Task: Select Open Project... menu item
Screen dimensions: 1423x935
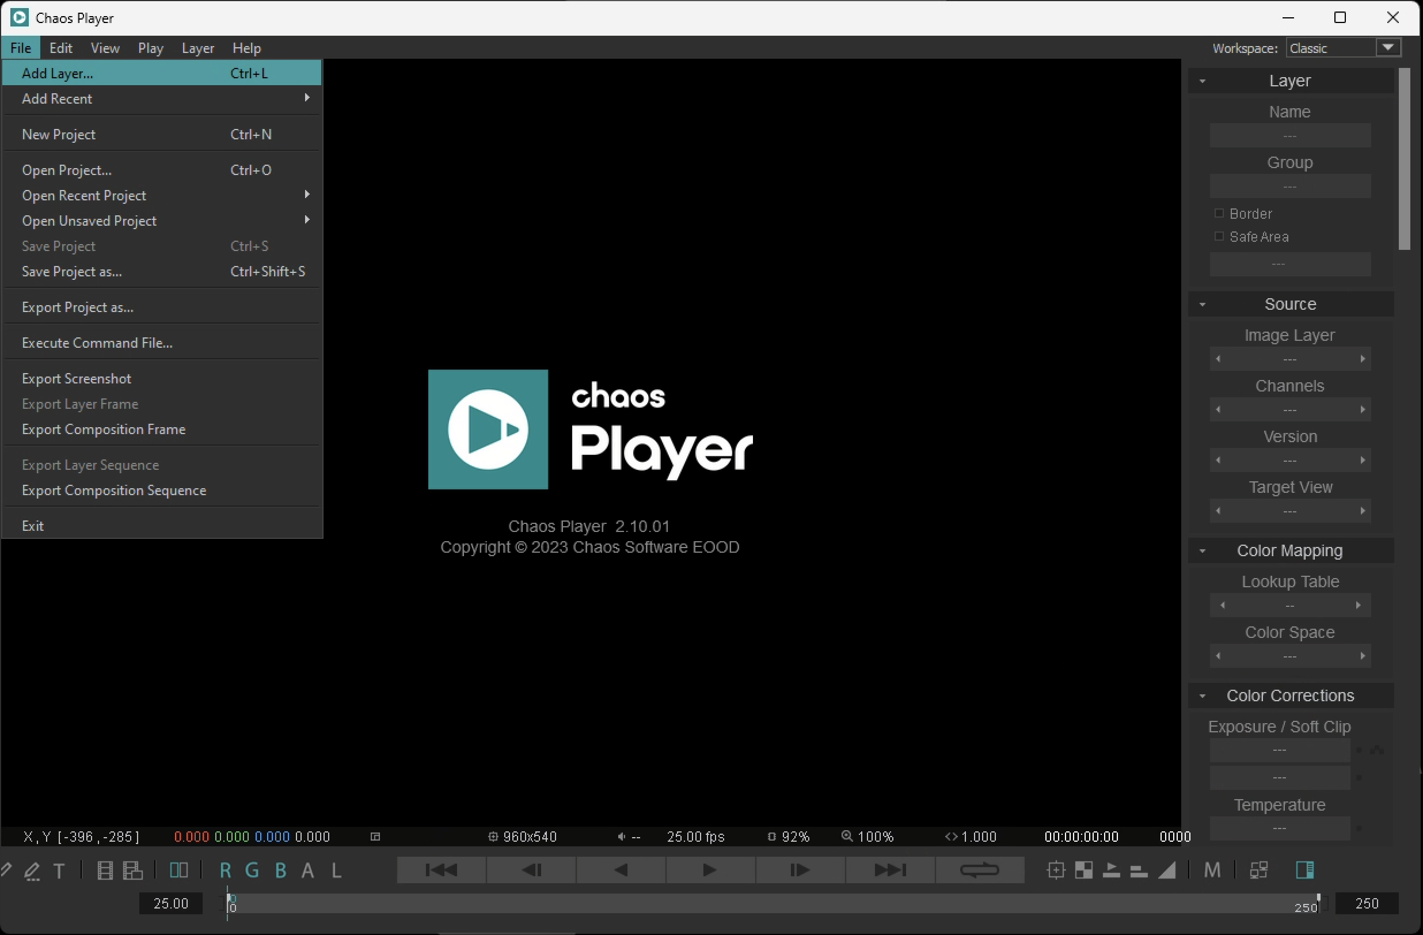Action: [x=162, y=170]
